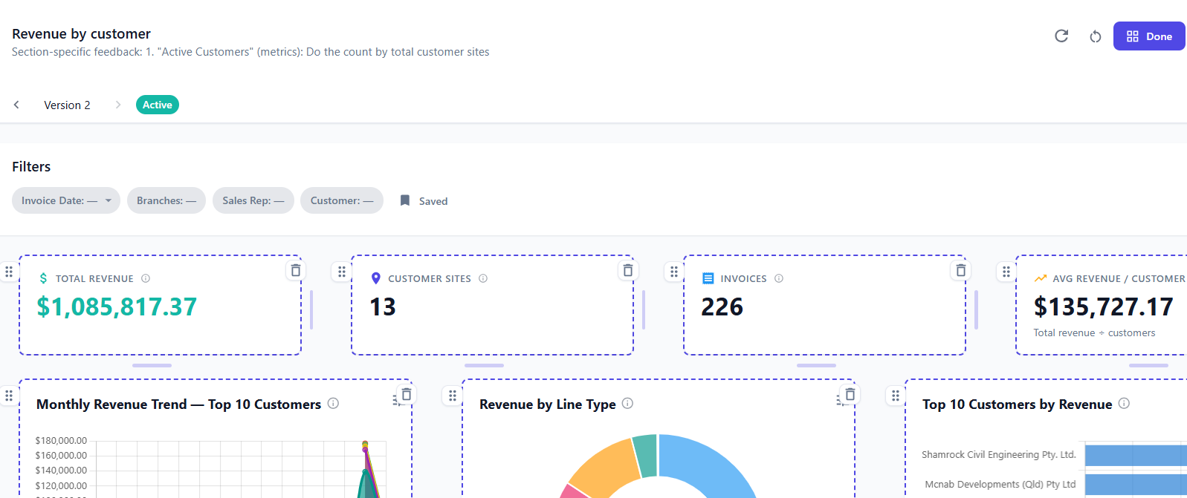1187x498 pixels.
Task: Click the $135,727.17 average revenue value
Action: coord(1103,307)
